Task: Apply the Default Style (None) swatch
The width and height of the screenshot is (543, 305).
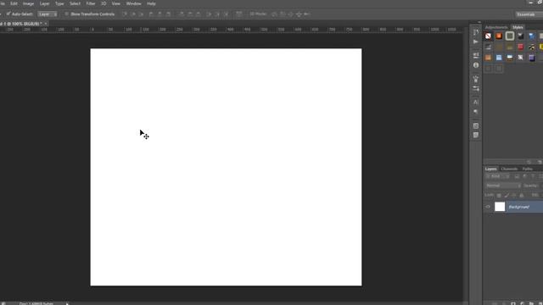Action: pos(488,36)
